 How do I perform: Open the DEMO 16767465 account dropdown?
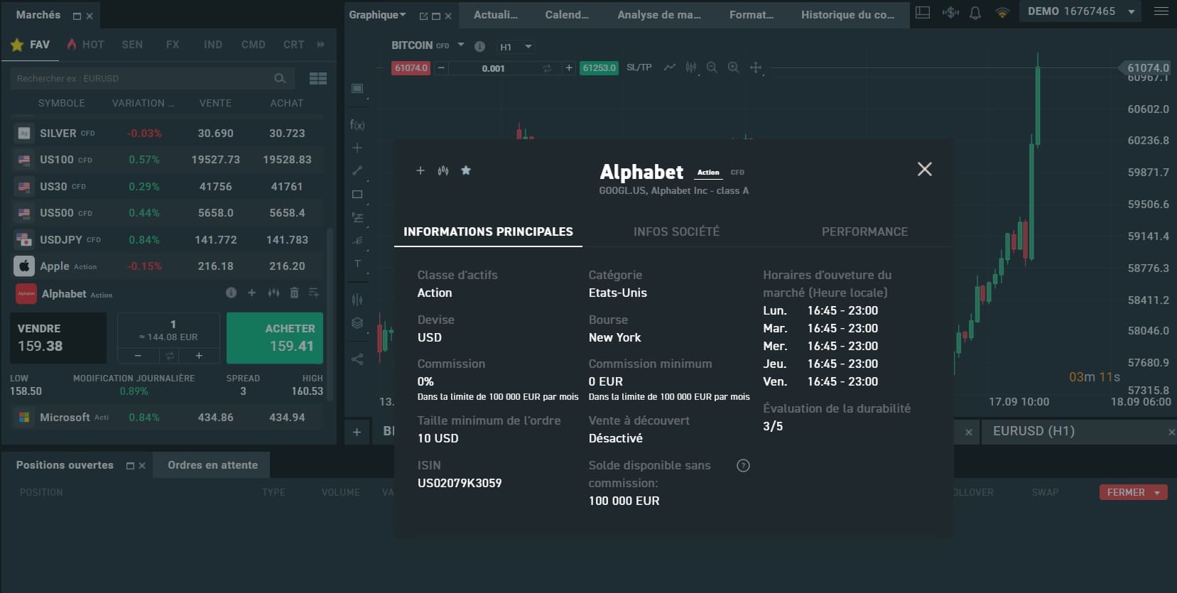pos(1081,12)
